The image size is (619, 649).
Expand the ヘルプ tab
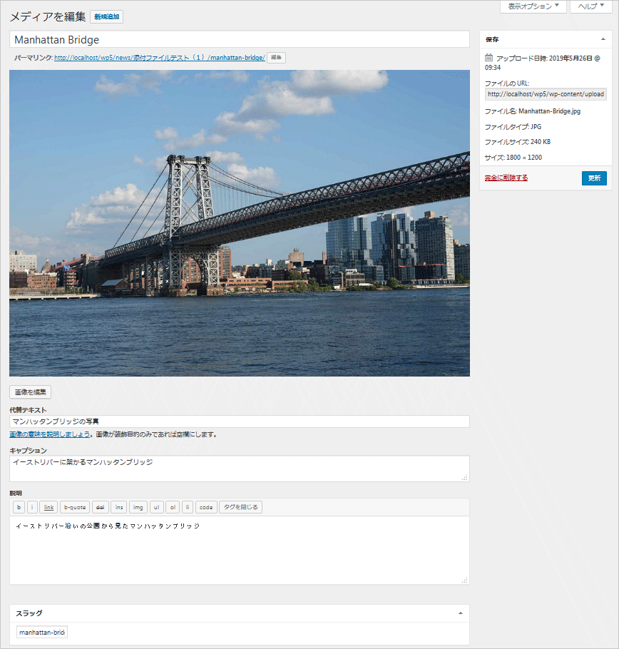[591, 6]
